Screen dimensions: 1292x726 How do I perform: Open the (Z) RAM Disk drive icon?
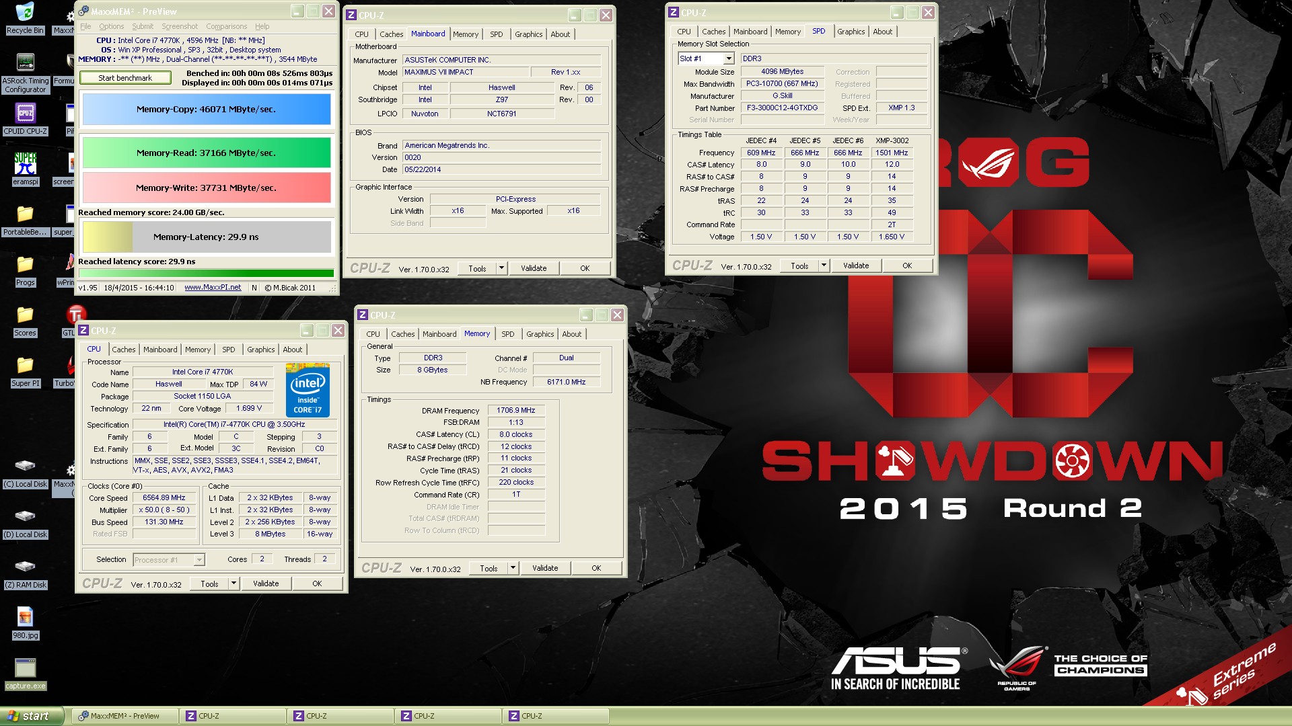click(x=25, y=573)
